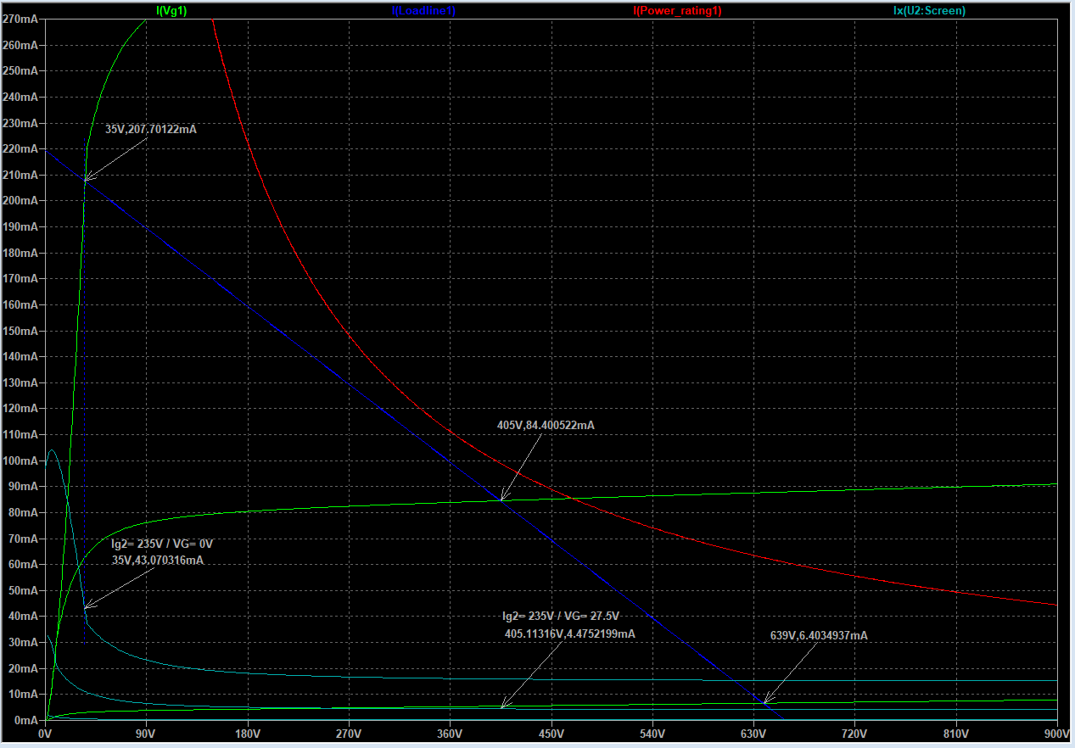Click the 0mA label on vertical axis
Image resolution: width=1075 pixels, height=748 pixels.
(x=25, y=720)
